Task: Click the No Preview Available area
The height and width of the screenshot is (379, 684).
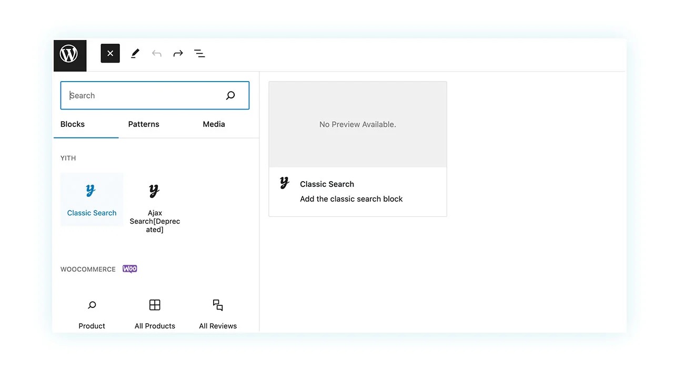Action: [x=358, y=124]
